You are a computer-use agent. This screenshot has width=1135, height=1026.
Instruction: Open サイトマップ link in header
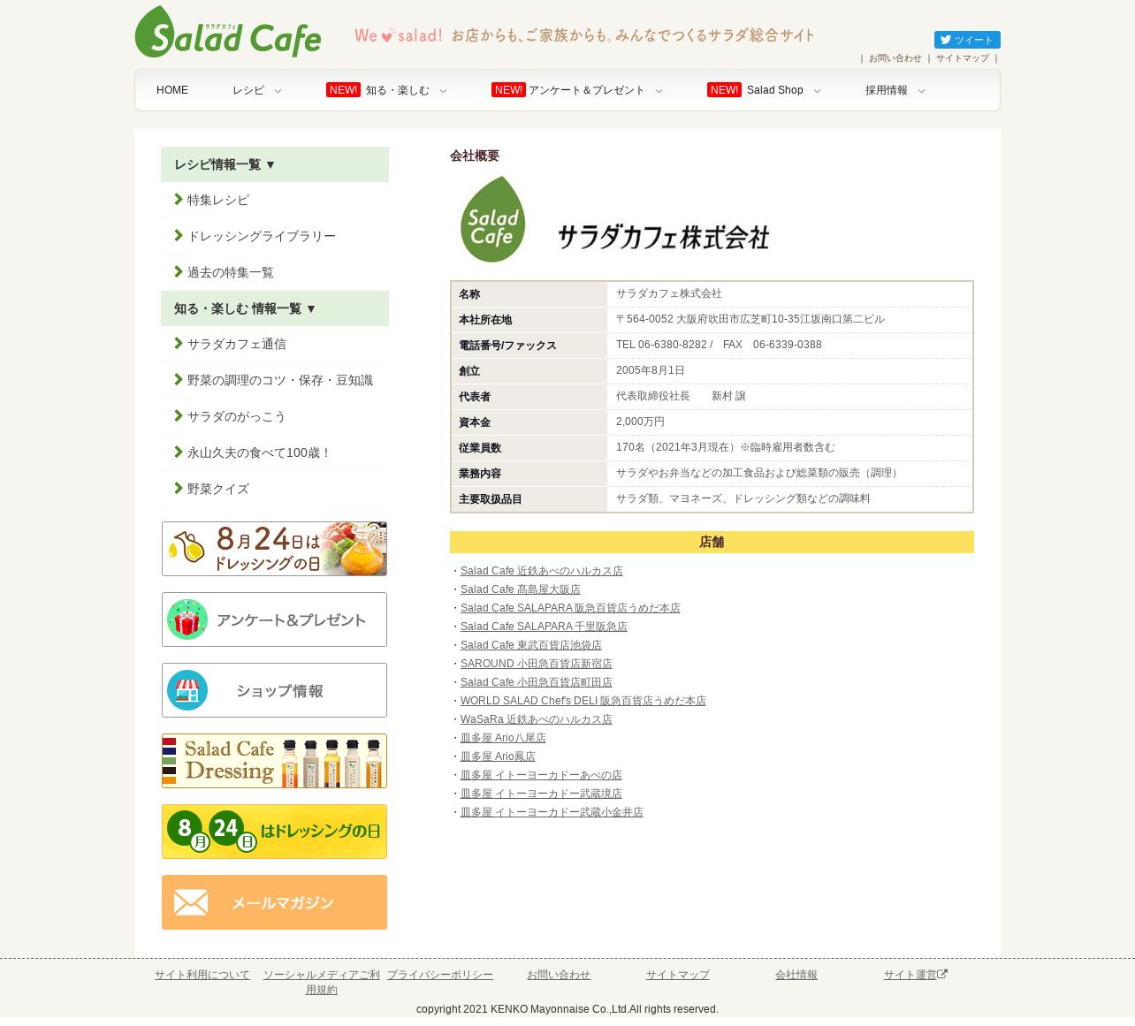[x=963, y=58]
